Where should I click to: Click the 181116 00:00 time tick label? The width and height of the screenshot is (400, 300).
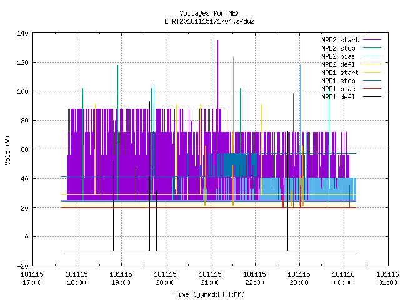pos(343,279)
